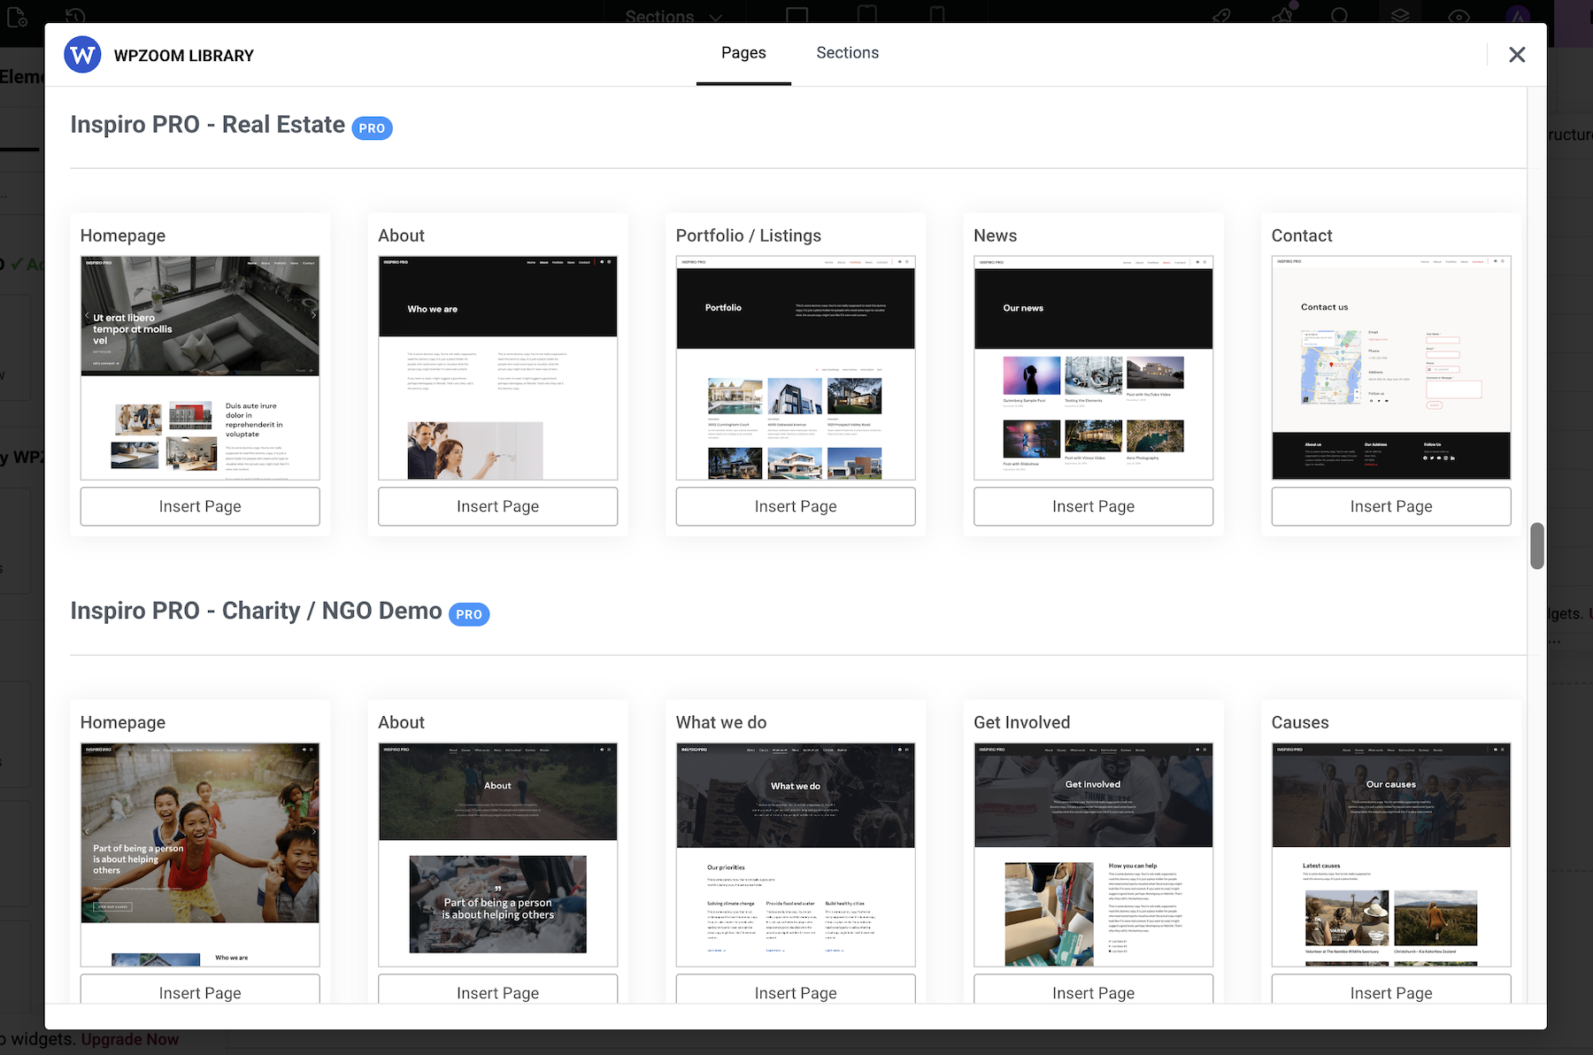Open the Contact us page thumbnail
The width and height of the screenshot is (1593, 1055).
(x=1390, y=368)
